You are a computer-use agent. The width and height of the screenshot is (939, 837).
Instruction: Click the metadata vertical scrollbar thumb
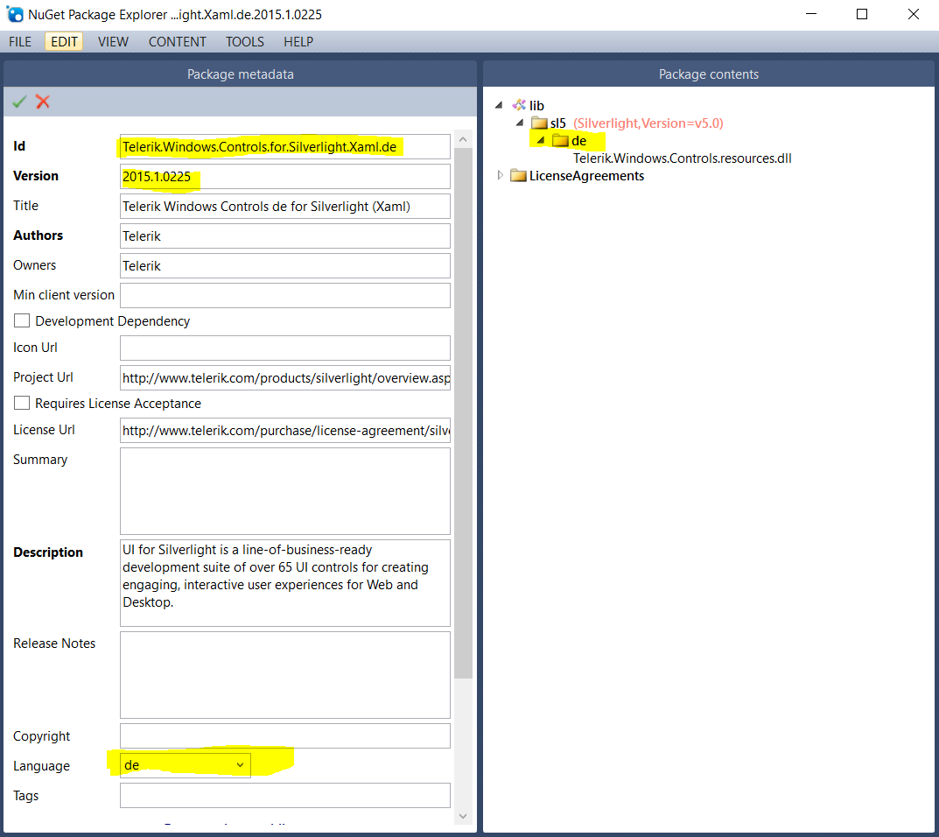coord(463,413)
